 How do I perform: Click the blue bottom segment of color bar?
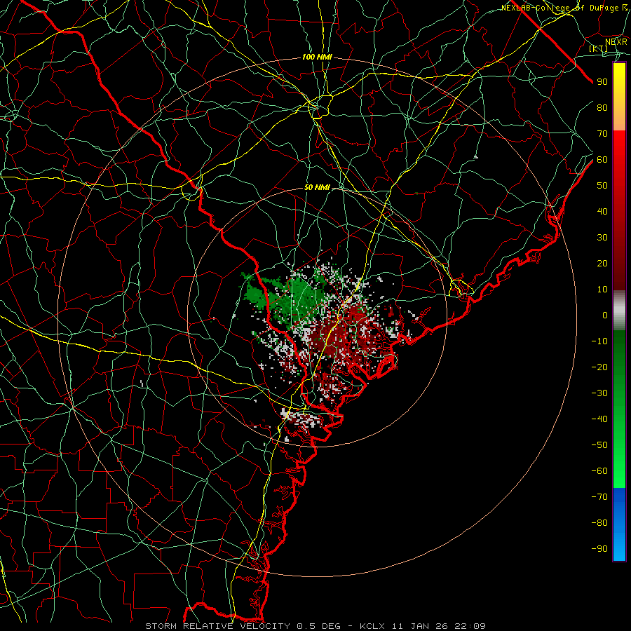coord(619,524)
